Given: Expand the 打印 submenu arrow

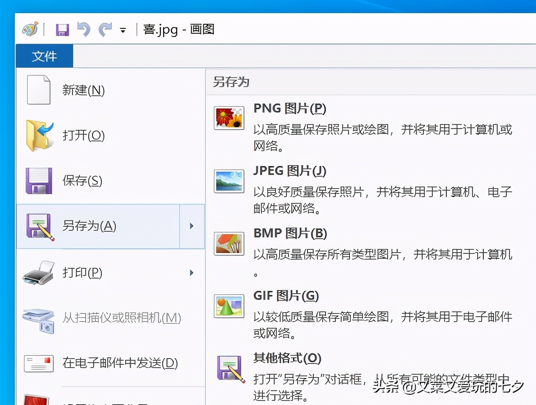Looking at the screenshot, I should click(x=191, y=272).
